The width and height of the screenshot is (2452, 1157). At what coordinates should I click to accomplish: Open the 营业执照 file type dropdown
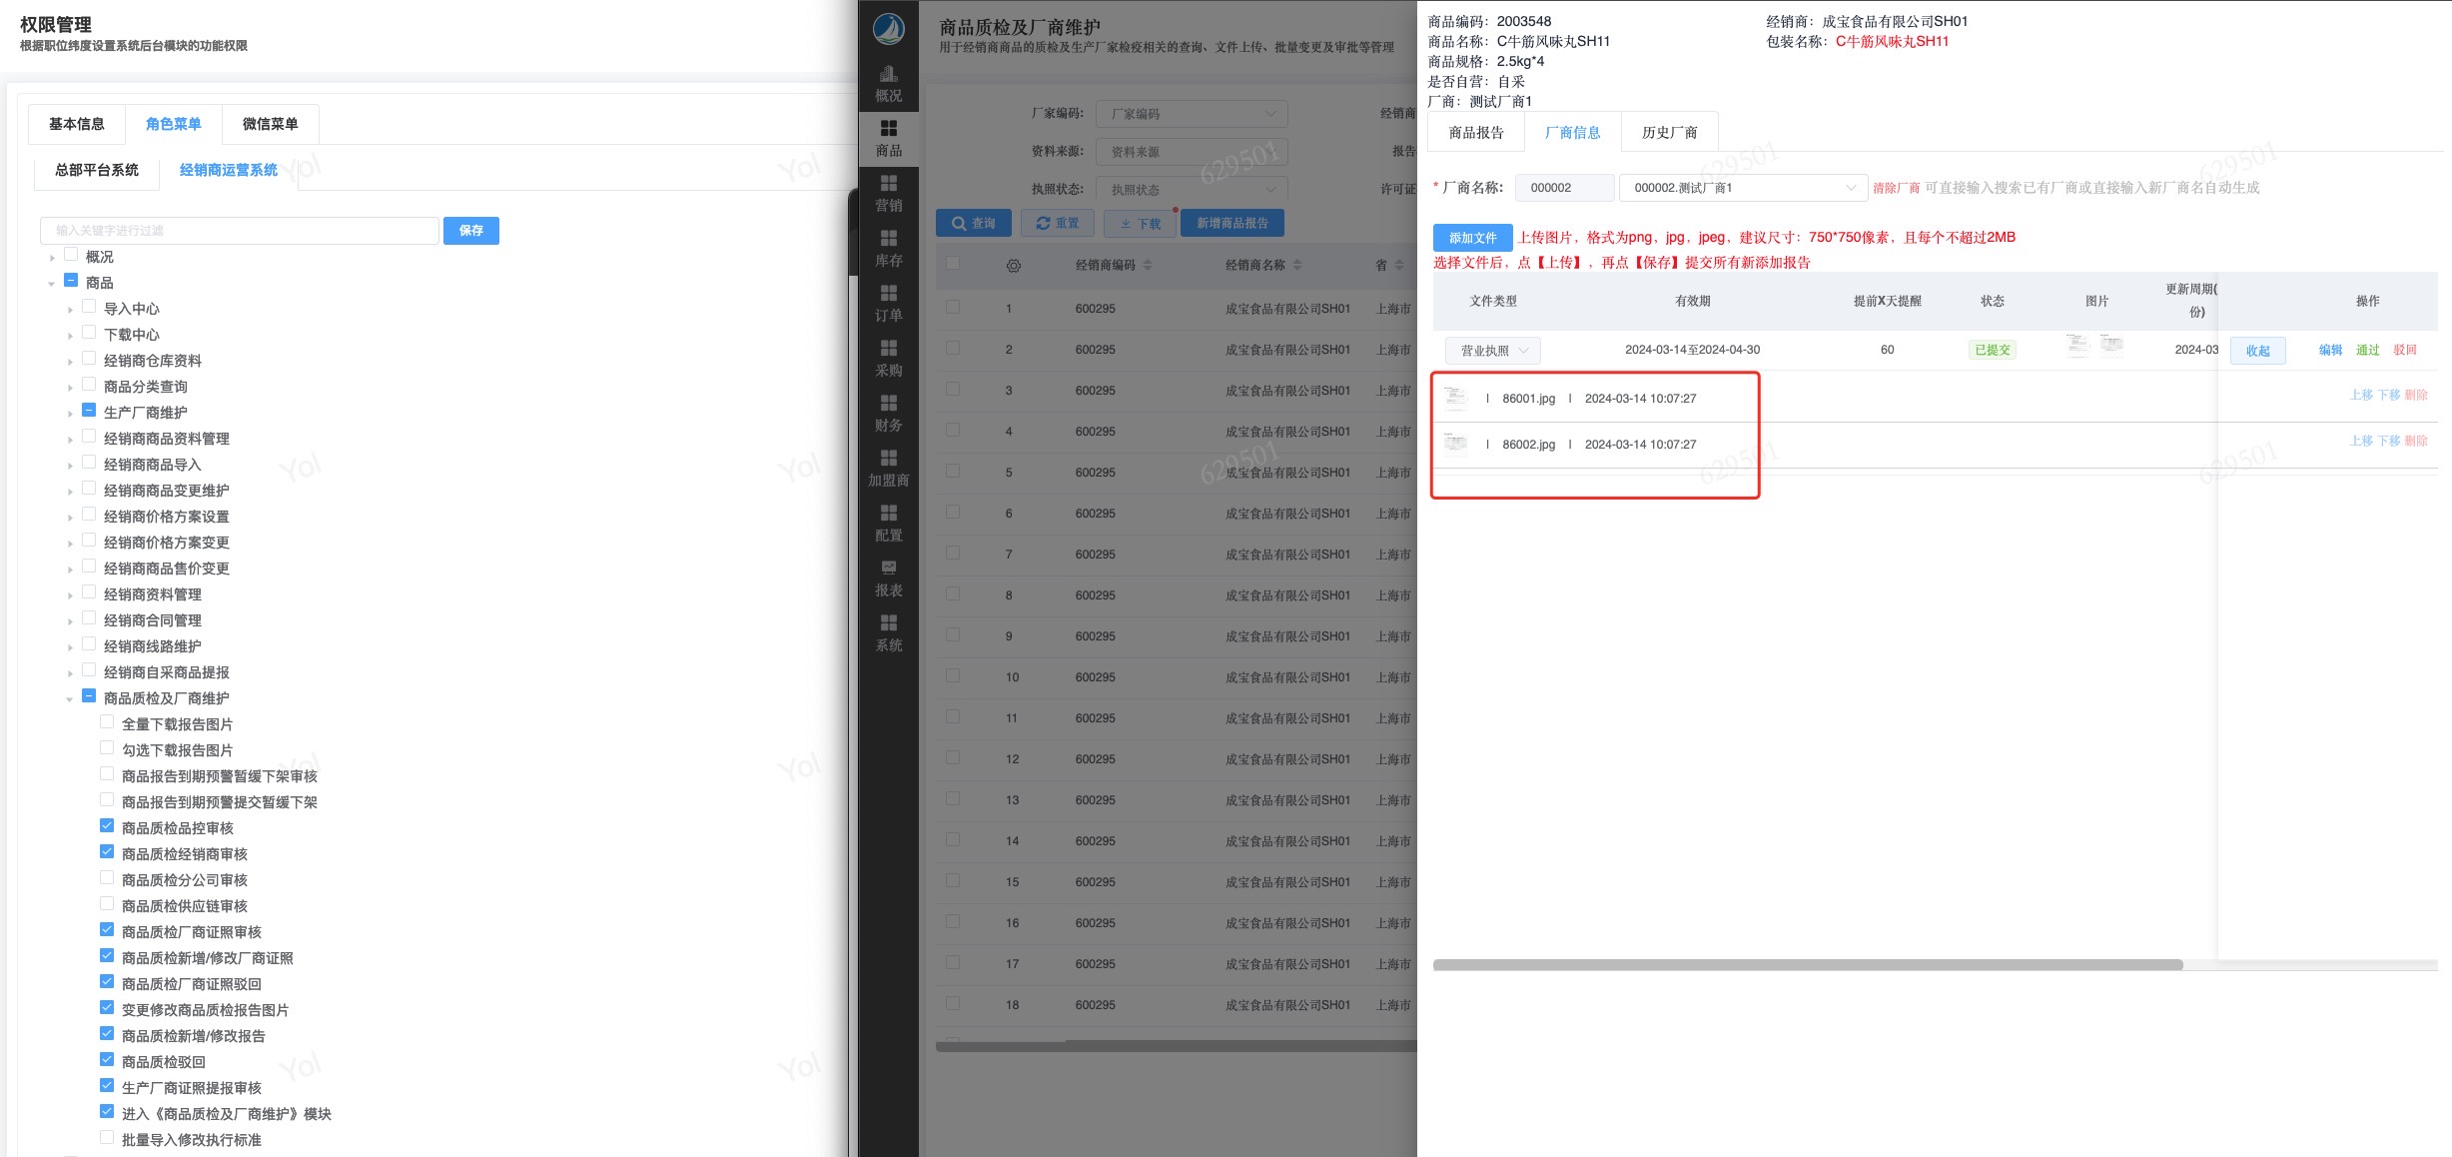coord(1492,351)
